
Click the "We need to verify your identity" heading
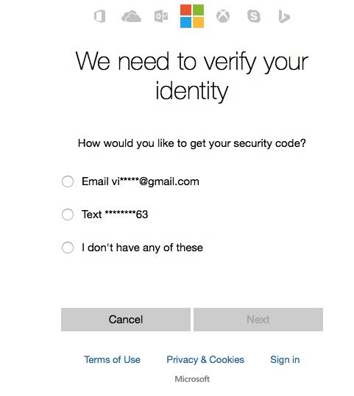point(192,76)
